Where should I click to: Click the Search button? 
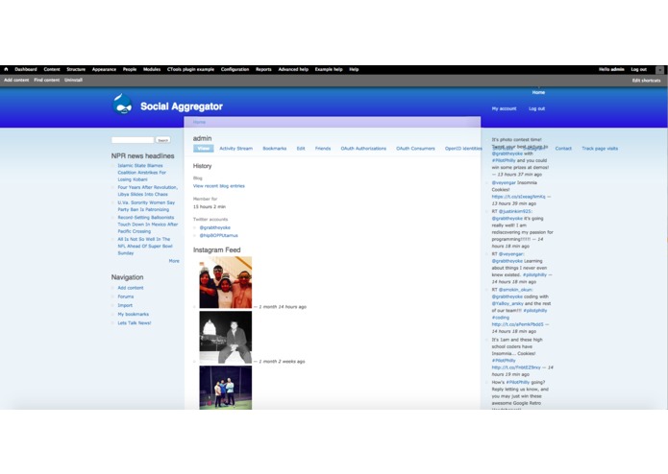click(162, 140)
